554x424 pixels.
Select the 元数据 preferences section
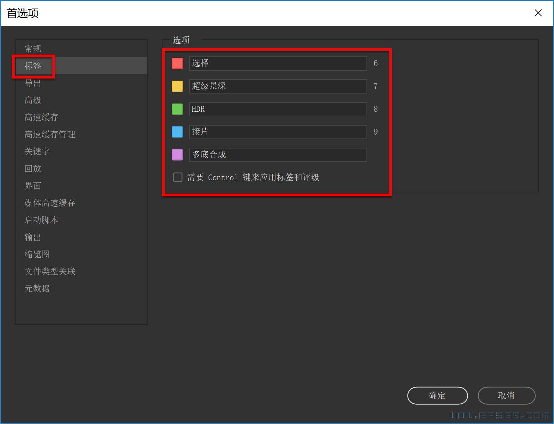(37, 288)
